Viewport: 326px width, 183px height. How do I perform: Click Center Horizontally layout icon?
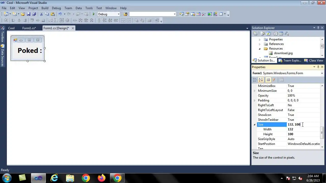tap(123, 21)
